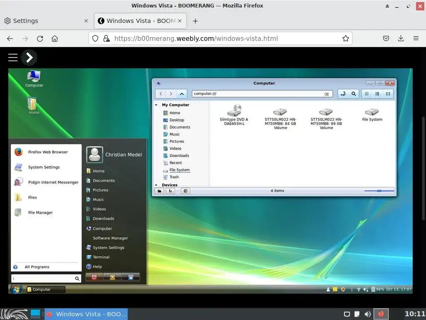Click host taskbar Windows Vista Firefox item
426x320 pixels.
click(86, 314)
